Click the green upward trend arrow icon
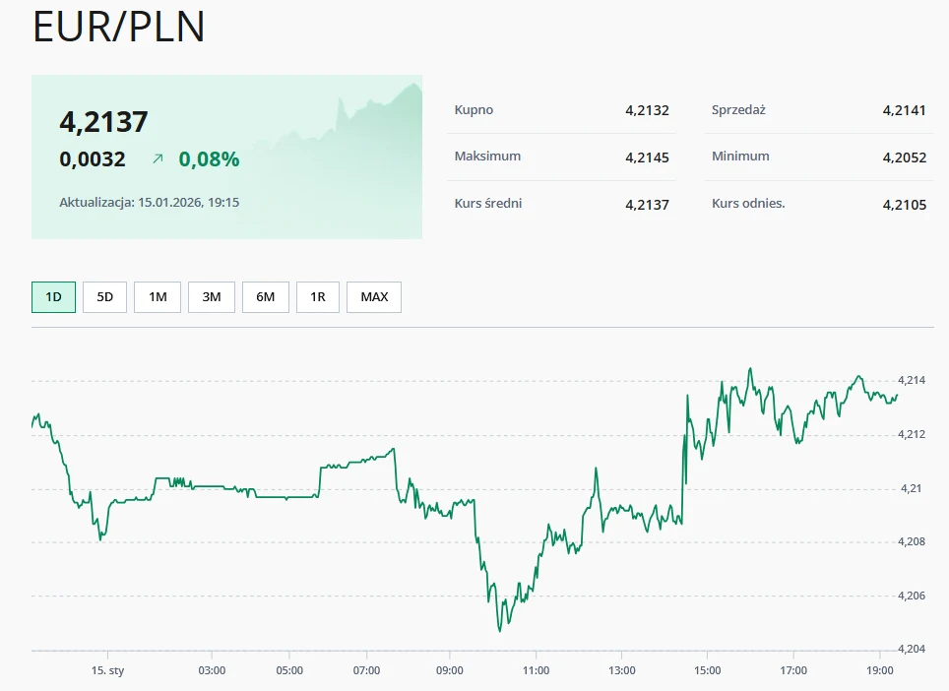The image size is (949, 691). click(157, 157)
